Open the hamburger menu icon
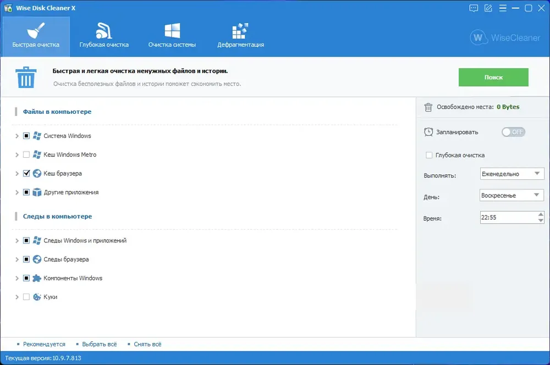The width and height of the screenshot is (550, 365). (x=503, y=8)
